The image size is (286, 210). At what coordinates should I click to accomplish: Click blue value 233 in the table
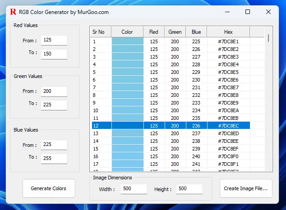(x=196, y=103)
